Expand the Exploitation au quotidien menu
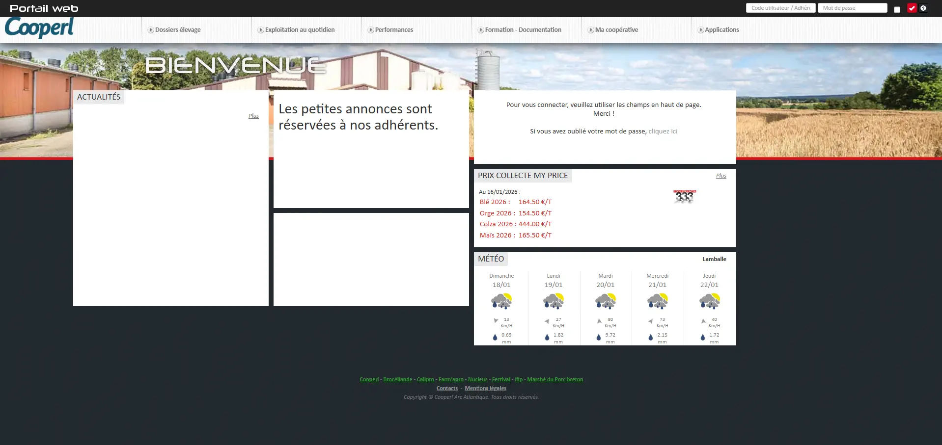Screen dimensions: 942x445 [x=300, y=30]
